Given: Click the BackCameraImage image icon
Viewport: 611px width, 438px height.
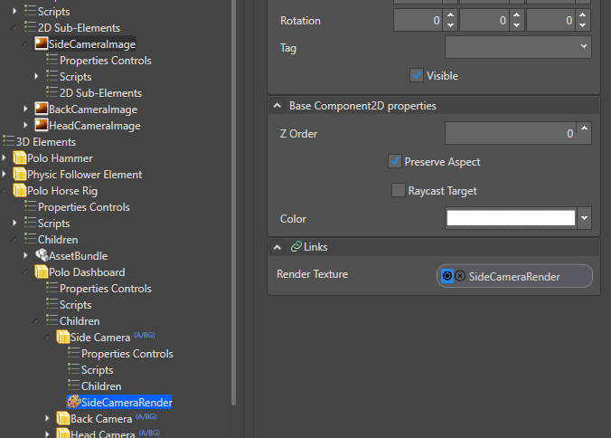Looking at the screenshot, I should (x=42, y=109).
